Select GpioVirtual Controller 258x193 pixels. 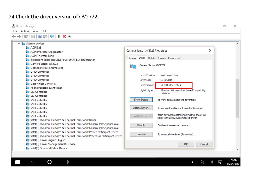(x=43, y=84)
